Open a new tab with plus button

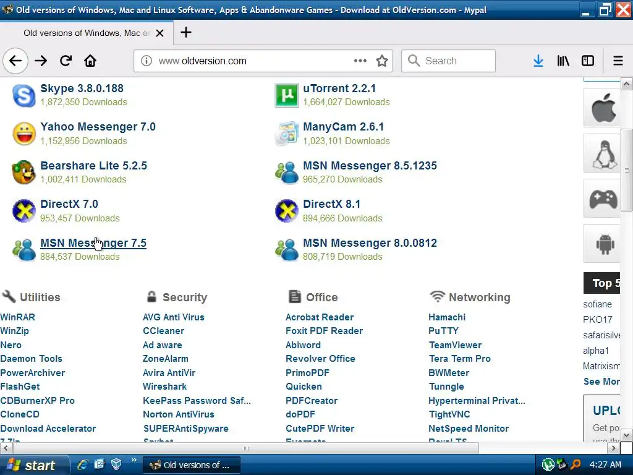pos(185,32)
